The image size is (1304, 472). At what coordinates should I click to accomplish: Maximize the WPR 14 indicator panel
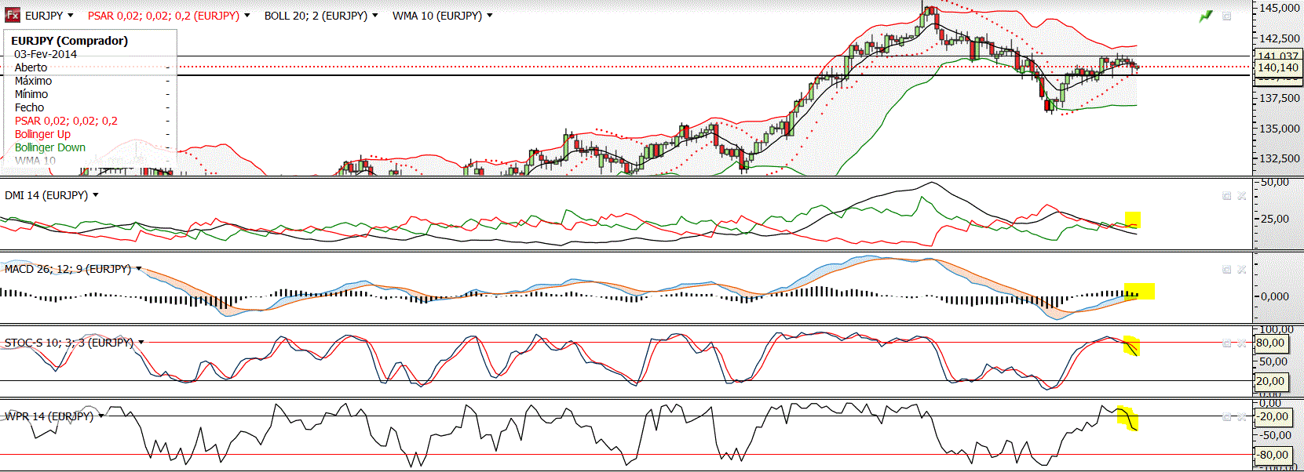coord(1227,417)
